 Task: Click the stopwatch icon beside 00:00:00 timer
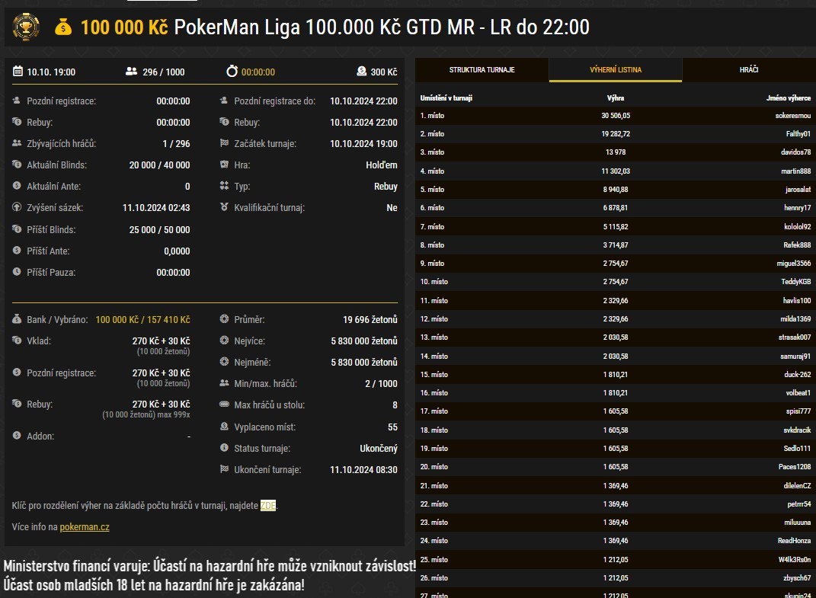[232, 72]
